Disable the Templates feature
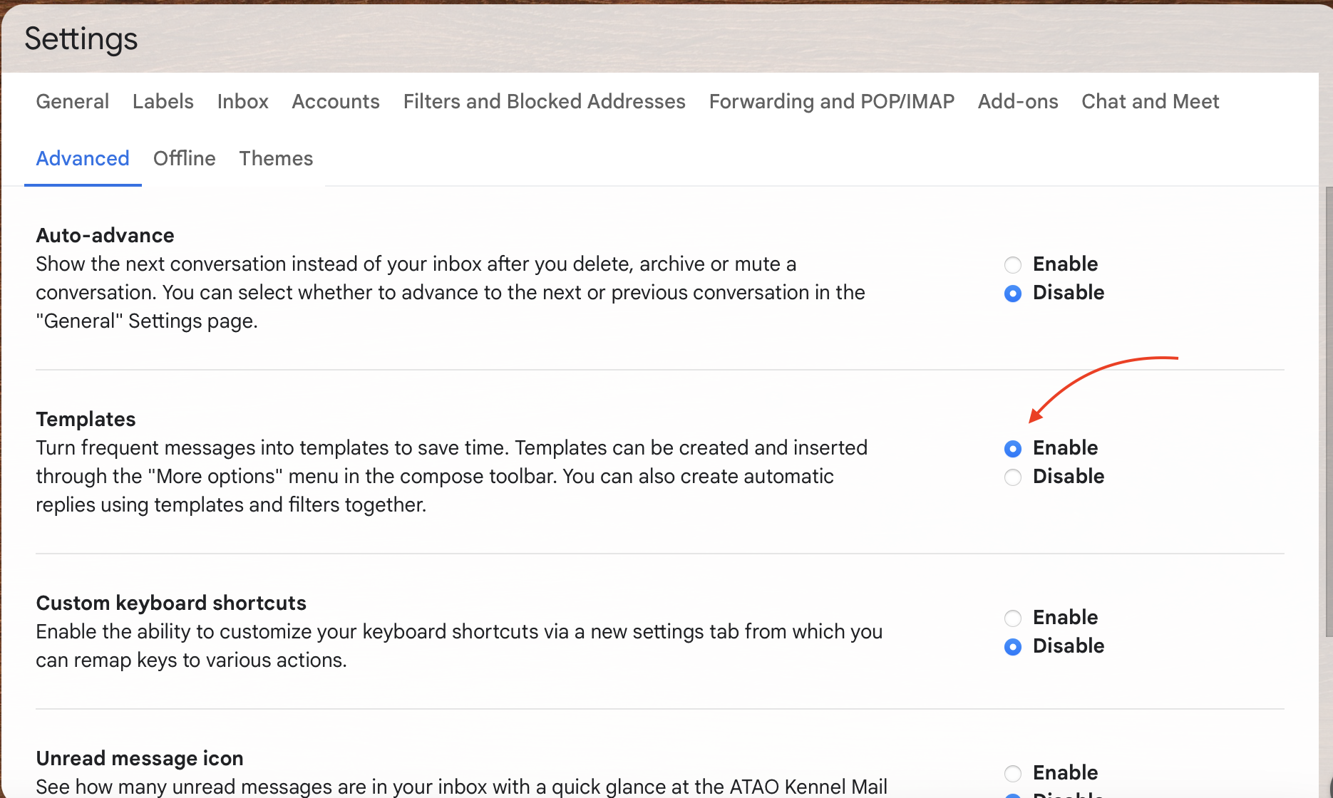This screenshot has height=798, width=1333. (1013, 477)
